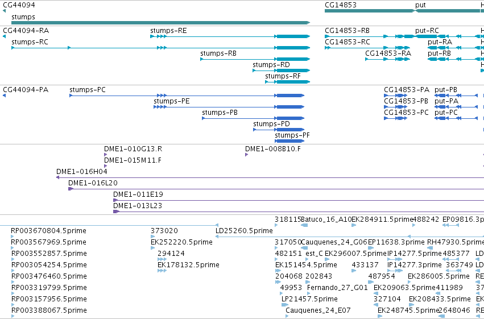484x319 pixels.
Task: Click EST RP003054254.5prime
Action: pos(49,266)
